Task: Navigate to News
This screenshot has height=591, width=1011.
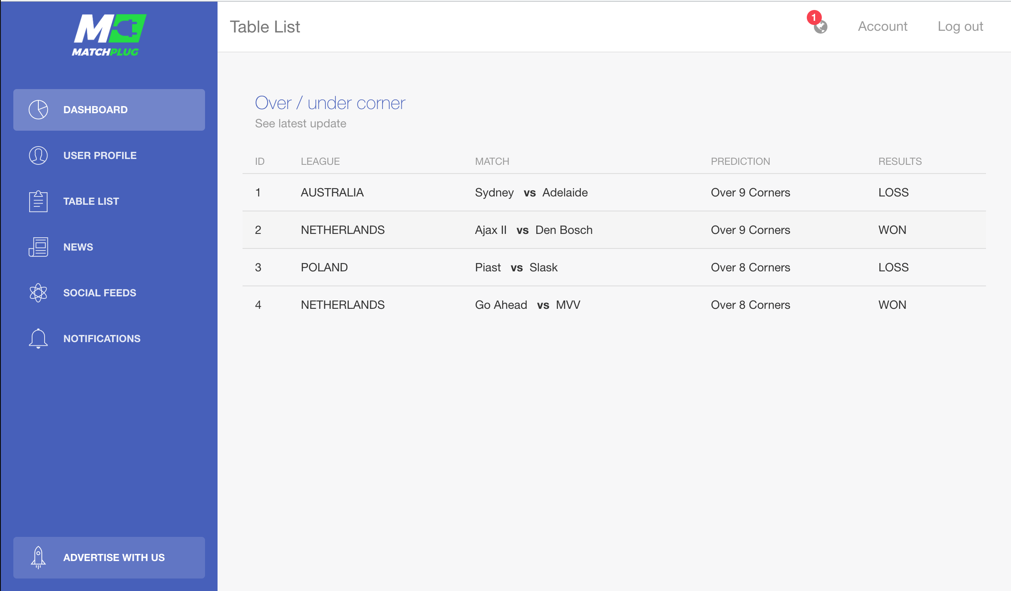Action: (x=109, y=247)
